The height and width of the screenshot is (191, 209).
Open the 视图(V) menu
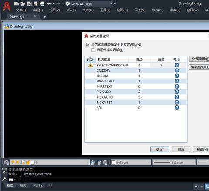[x=54, y=10]
